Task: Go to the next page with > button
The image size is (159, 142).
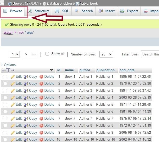Action: point(26,54)
